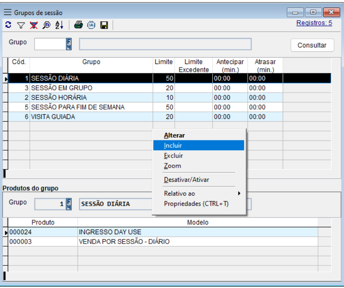The width and height of the screenshot is (344, 288).
Task: Choose Incluir from the context menu
Action: coord(173,145)
